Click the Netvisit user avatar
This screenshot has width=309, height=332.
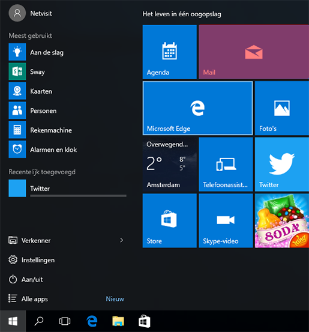(x=17, y=13)
